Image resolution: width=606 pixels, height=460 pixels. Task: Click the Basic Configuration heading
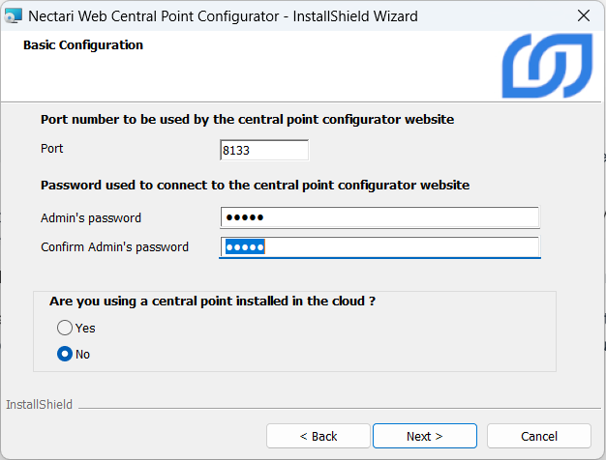83,45
